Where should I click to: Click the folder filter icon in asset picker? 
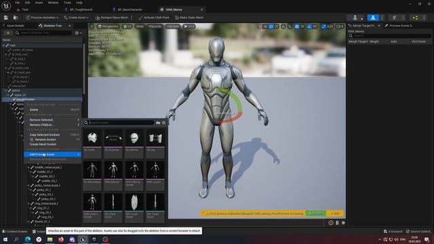(x=158, y=123)
